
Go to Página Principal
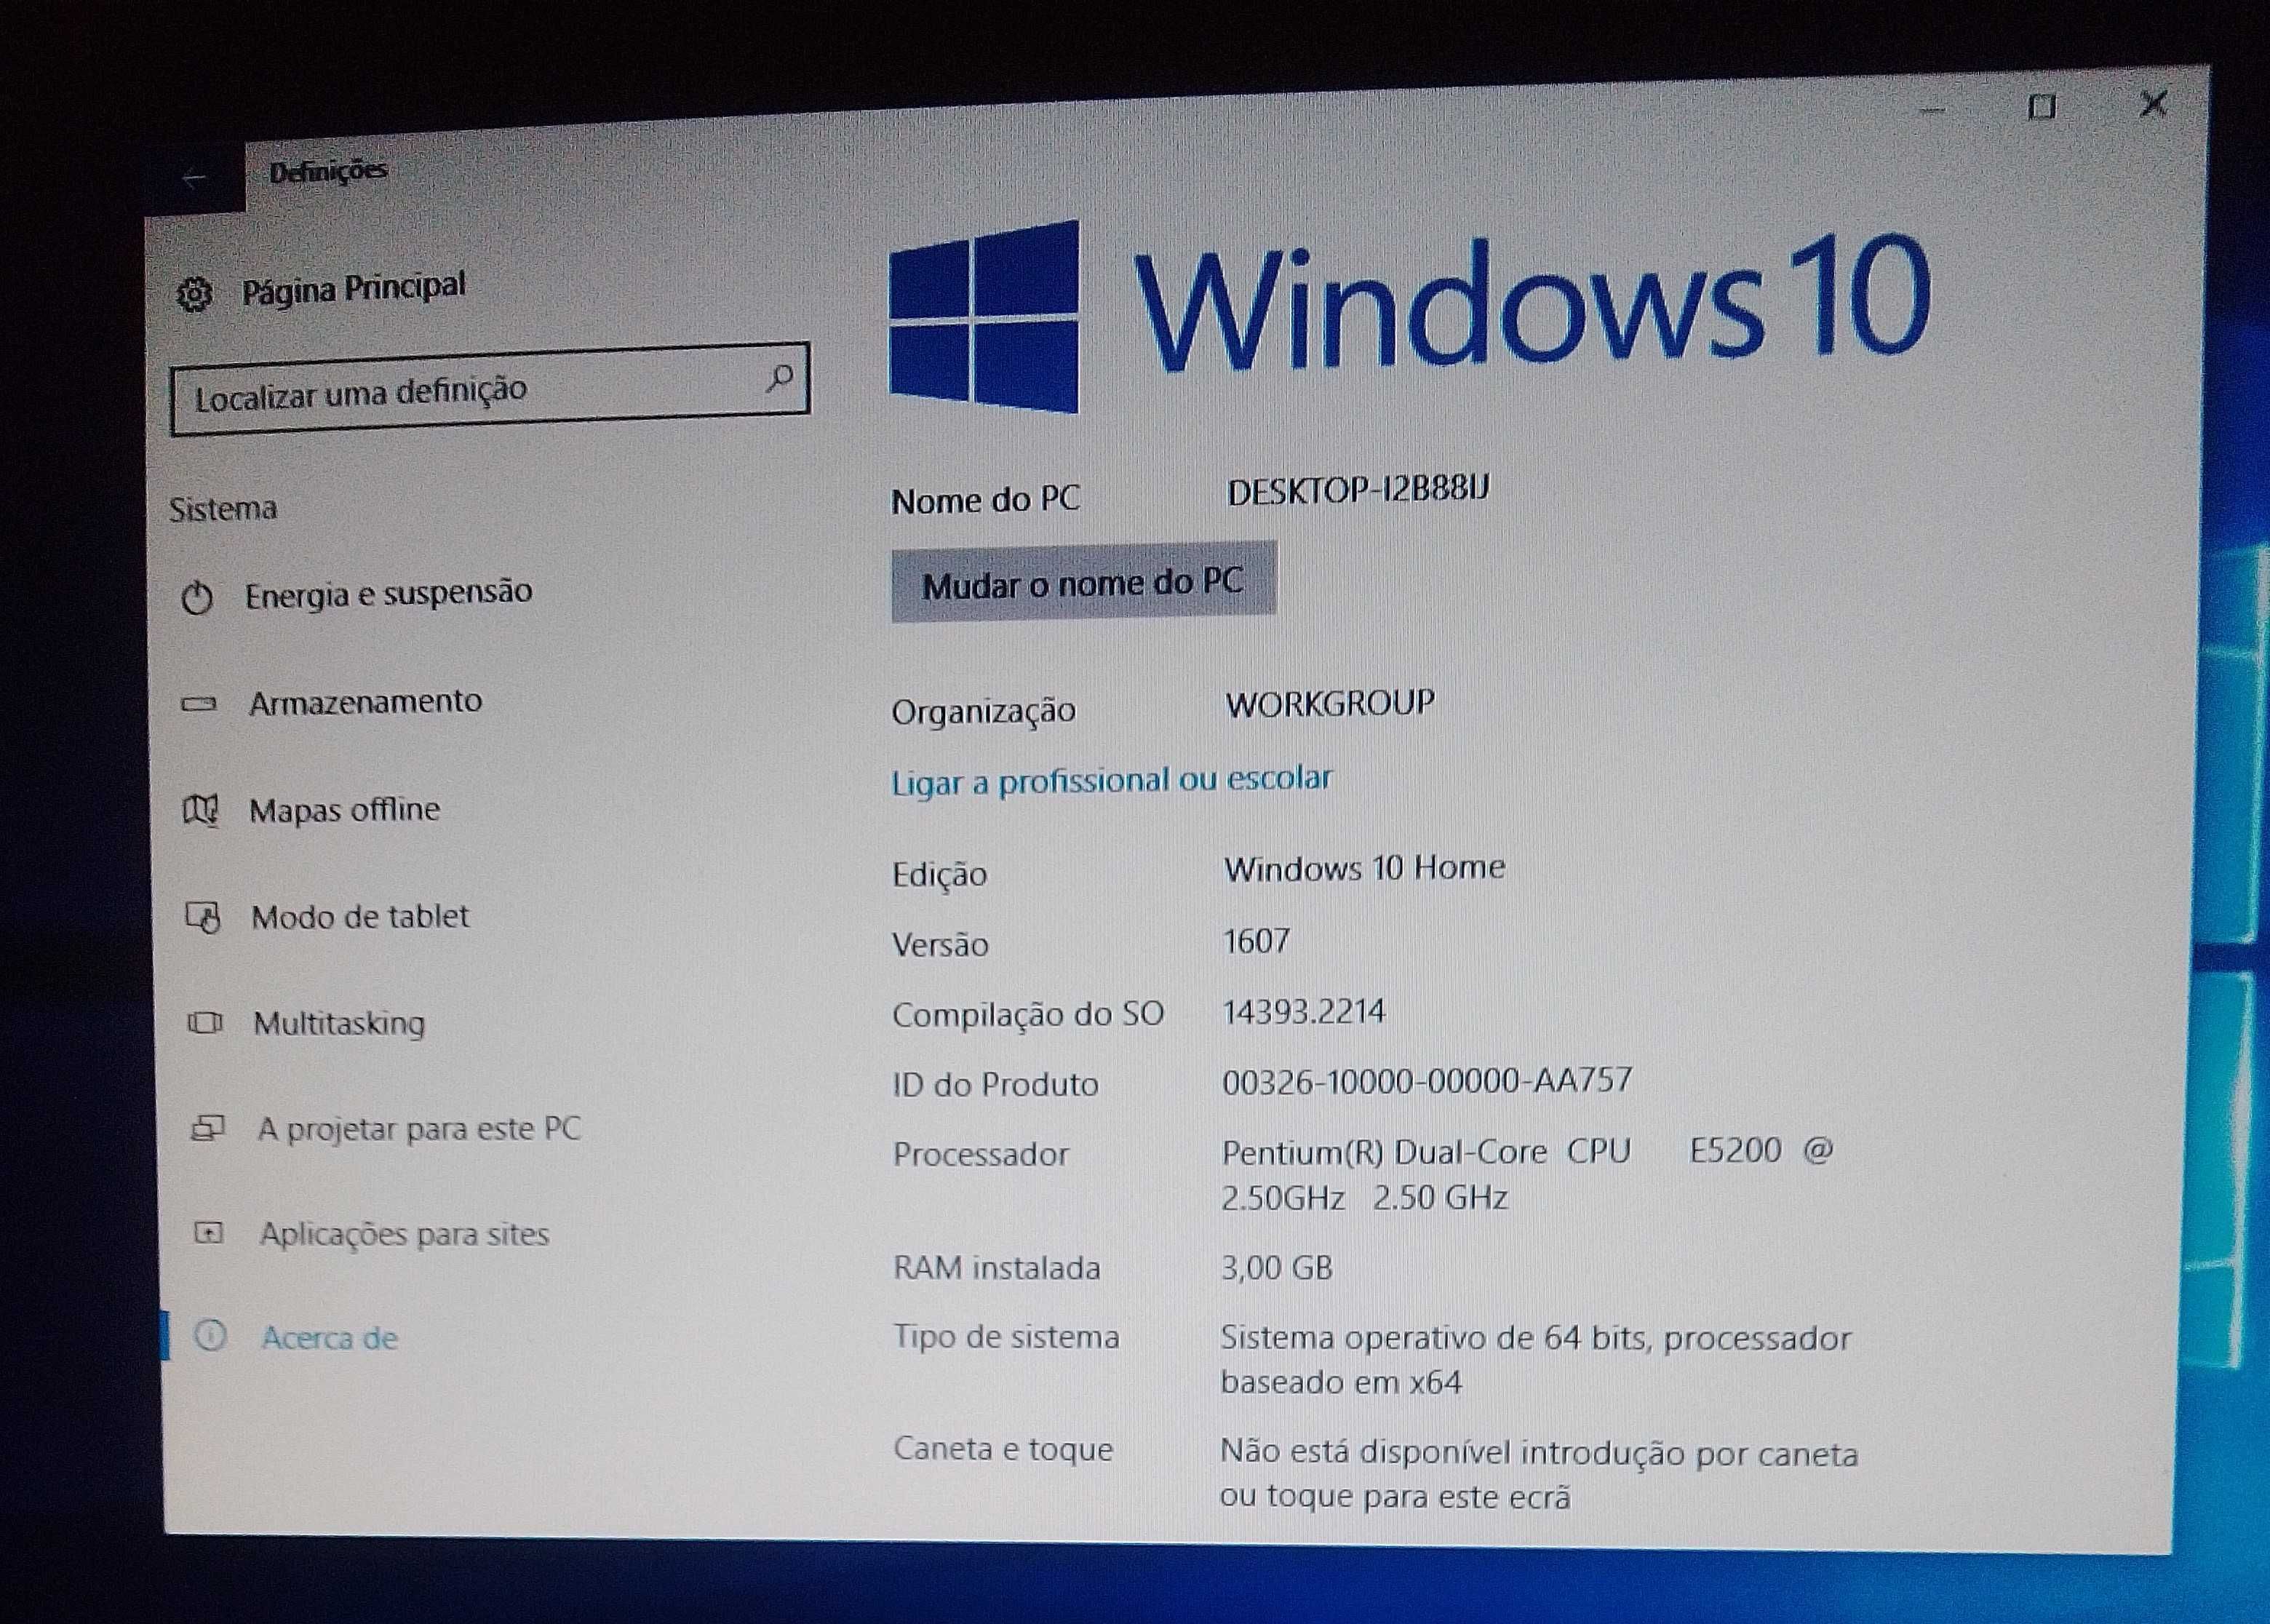pos(354,289)
